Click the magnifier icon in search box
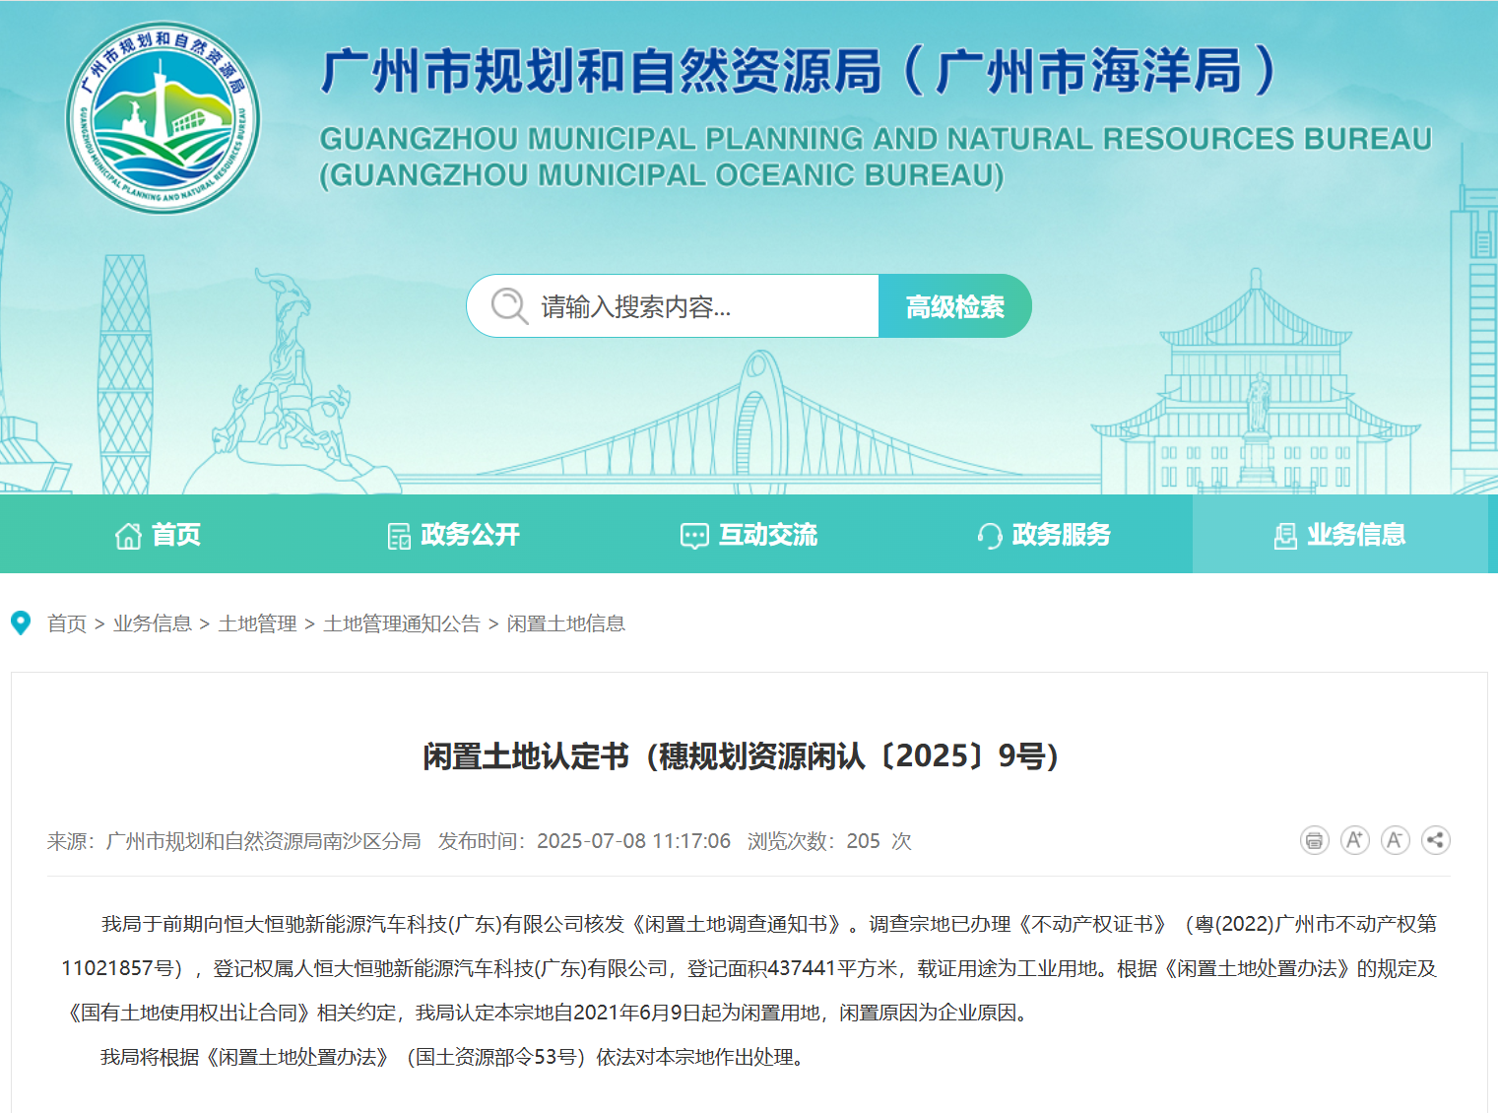 [x=509, y=306]
